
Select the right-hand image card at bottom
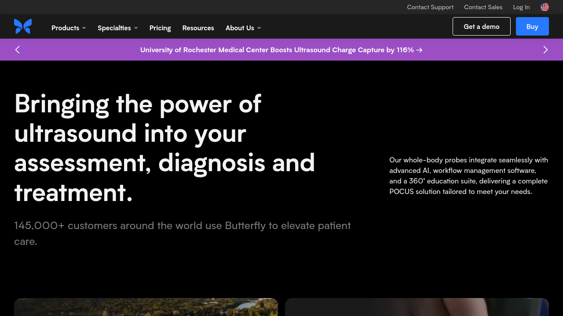coord(417,307)
